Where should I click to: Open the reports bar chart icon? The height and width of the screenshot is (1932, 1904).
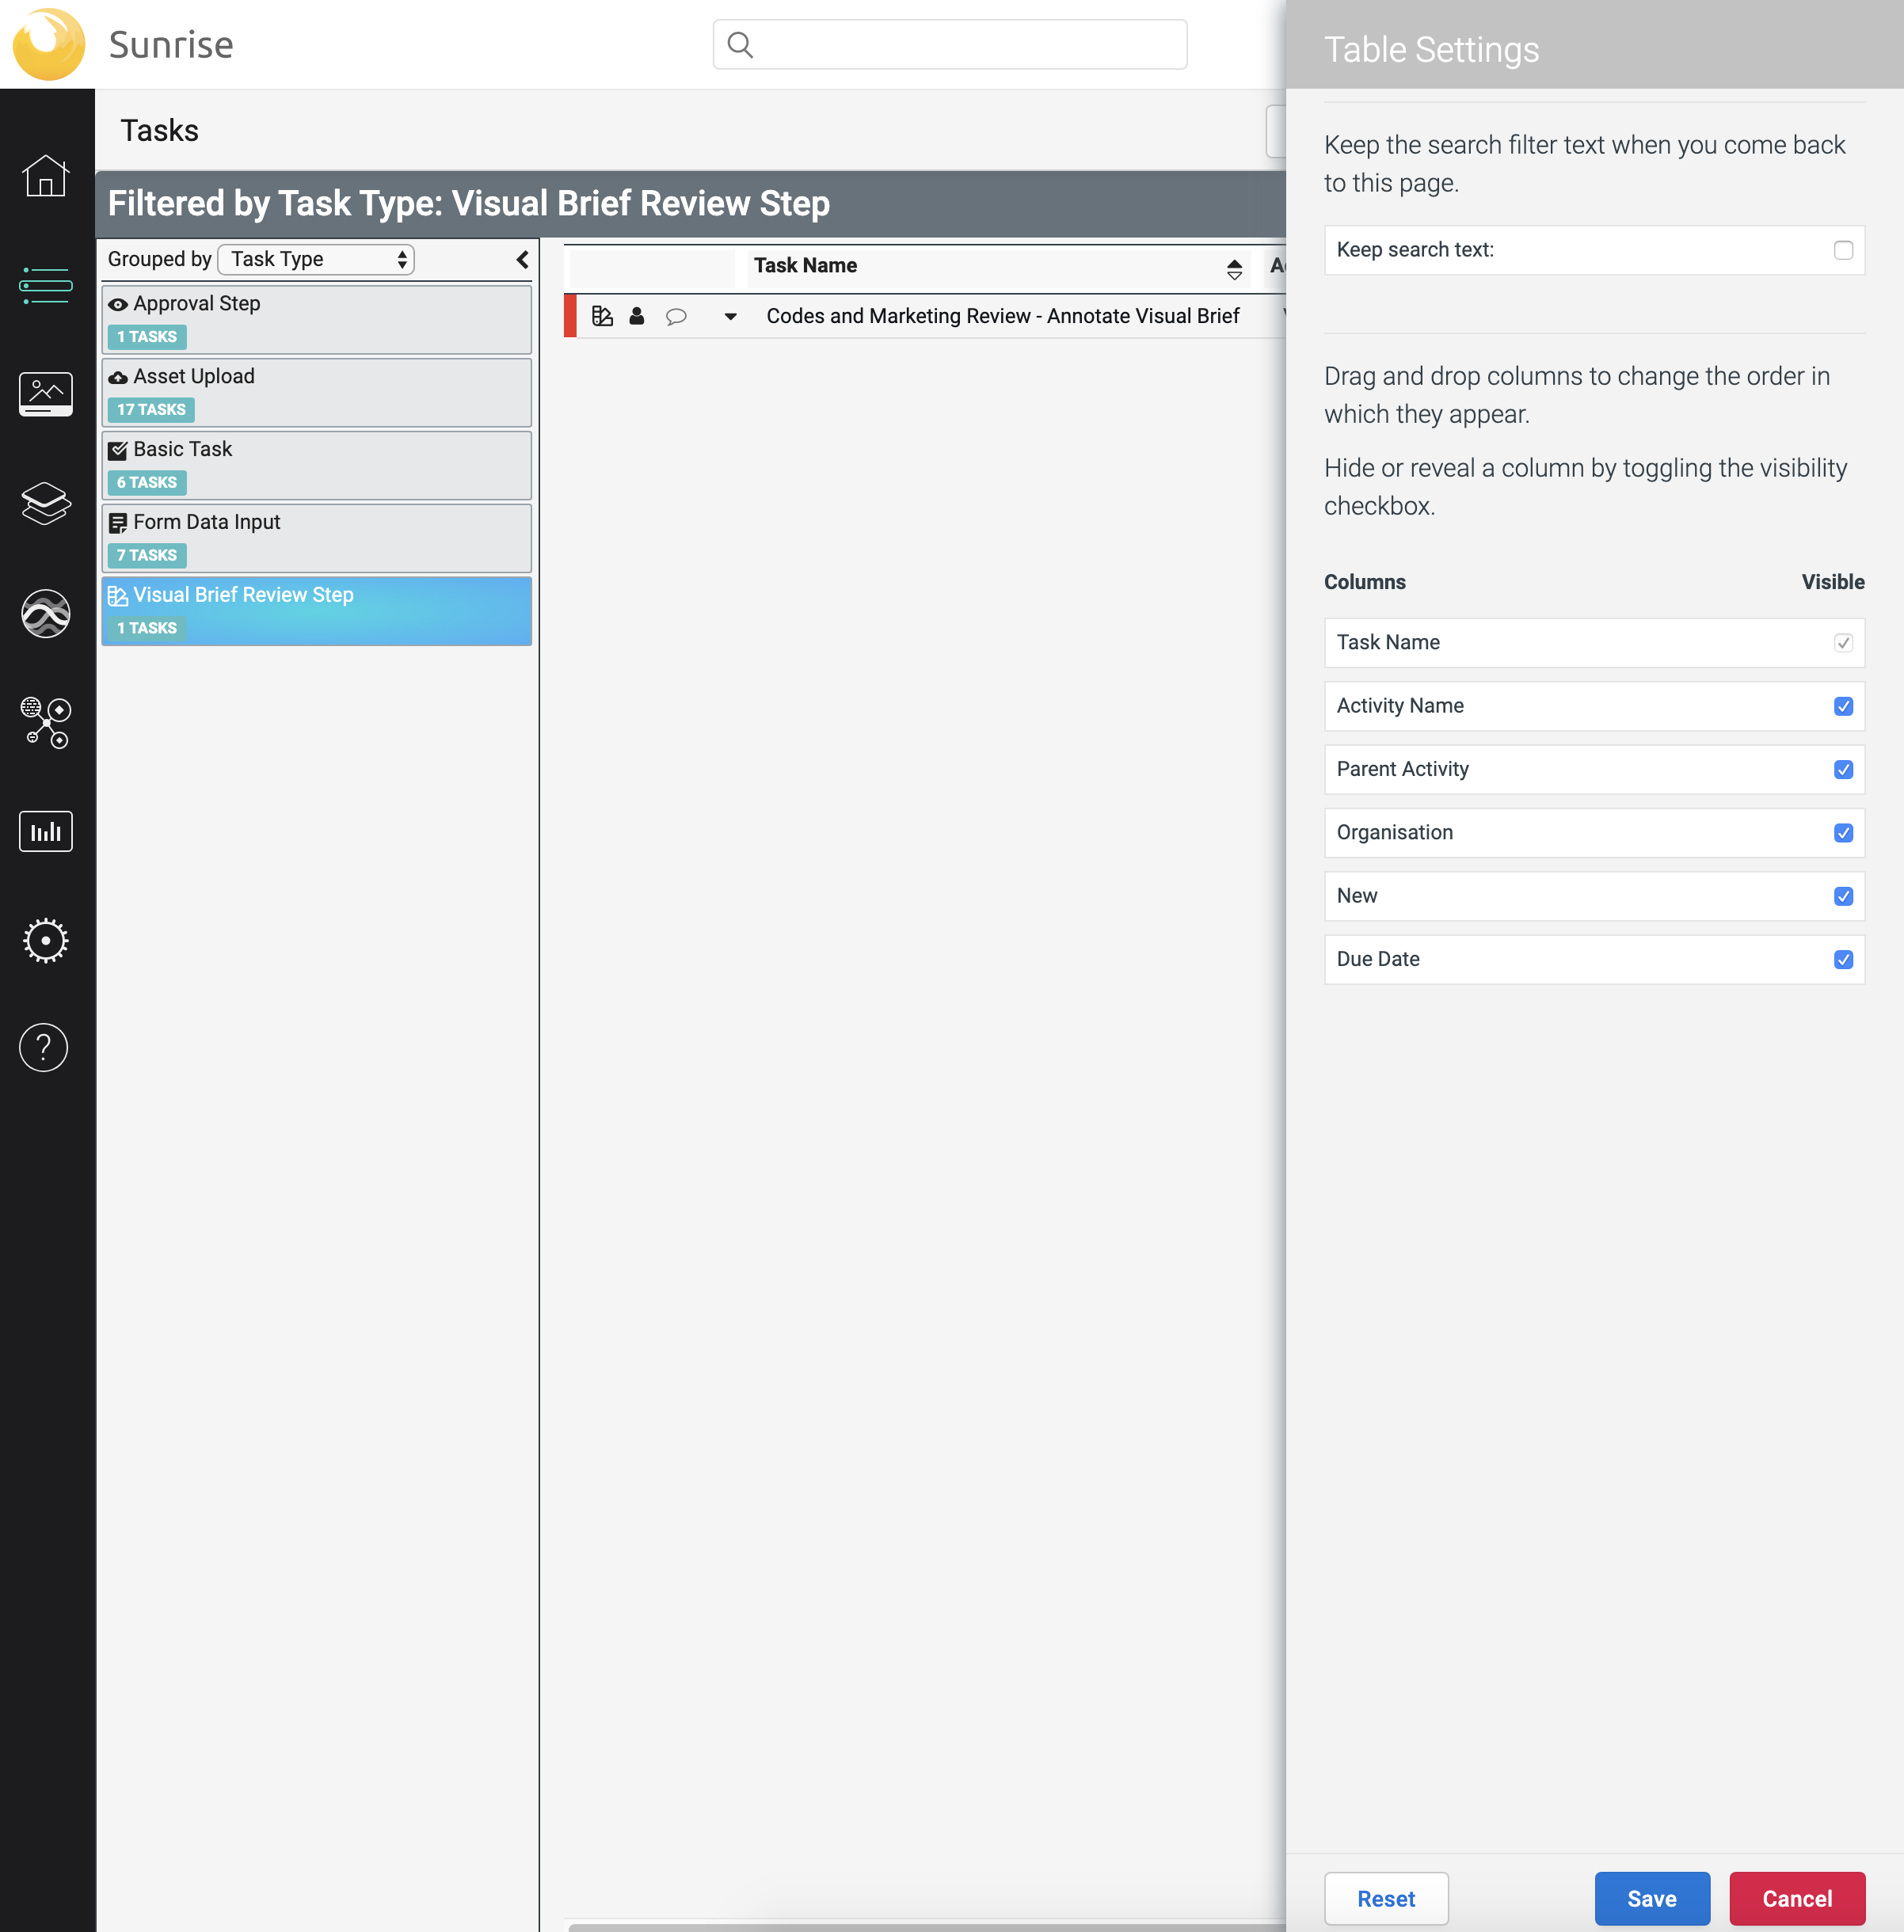45,831
